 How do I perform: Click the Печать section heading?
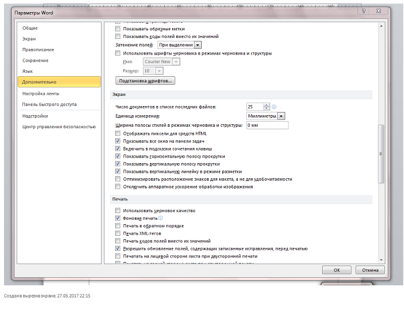pyautogui.click(x=120, y=199)
